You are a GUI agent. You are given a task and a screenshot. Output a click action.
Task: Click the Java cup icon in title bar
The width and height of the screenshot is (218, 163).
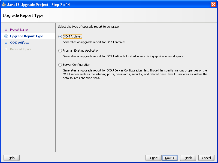(x=4, y=5)
